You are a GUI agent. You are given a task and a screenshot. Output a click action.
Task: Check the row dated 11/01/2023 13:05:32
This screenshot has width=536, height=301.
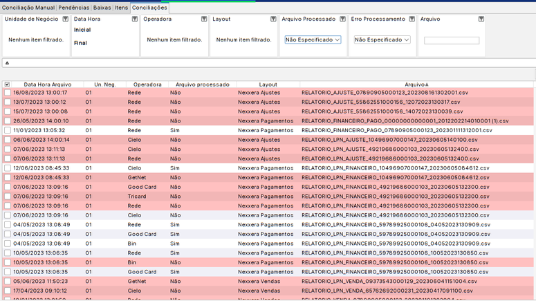(x=7, y=130)
